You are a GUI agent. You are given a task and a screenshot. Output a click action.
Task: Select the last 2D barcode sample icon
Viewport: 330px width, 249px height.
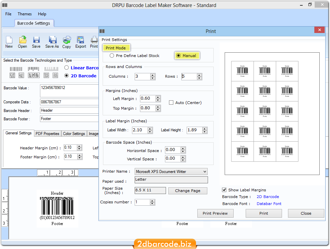(55, 75)
